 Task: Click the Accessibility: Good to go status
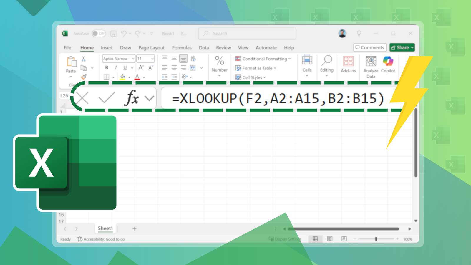[101, 239]
